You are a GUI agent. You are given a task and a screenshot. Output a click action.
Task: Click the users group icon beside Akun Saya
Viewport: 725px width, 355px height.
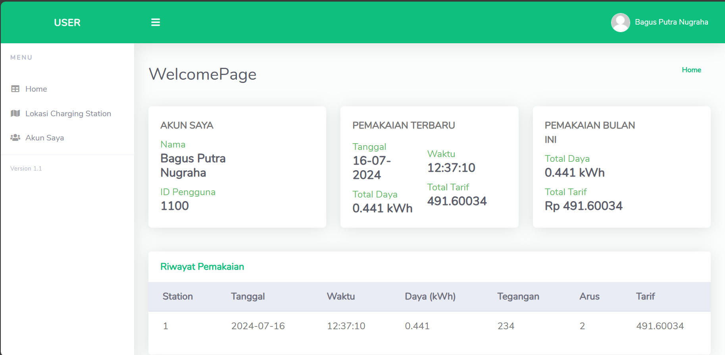[15, 138]
